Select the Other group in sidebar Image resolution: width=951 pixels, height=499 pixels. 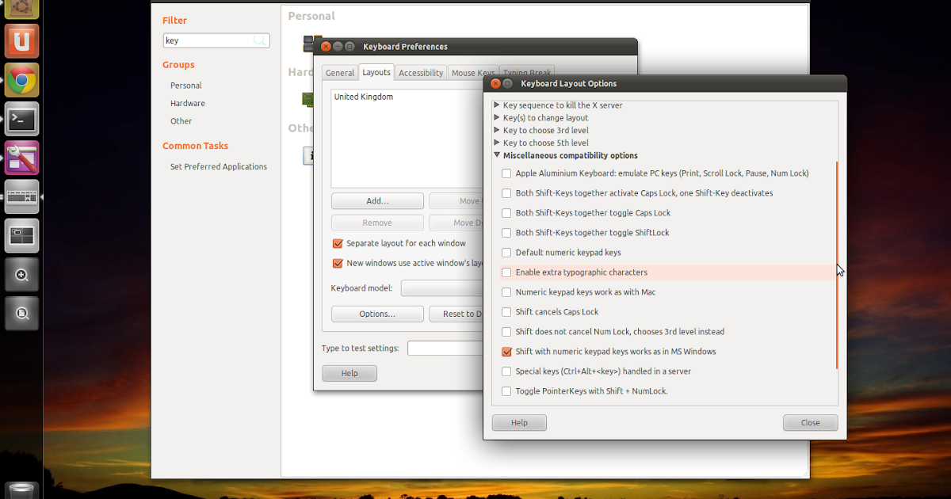point(181,121)
